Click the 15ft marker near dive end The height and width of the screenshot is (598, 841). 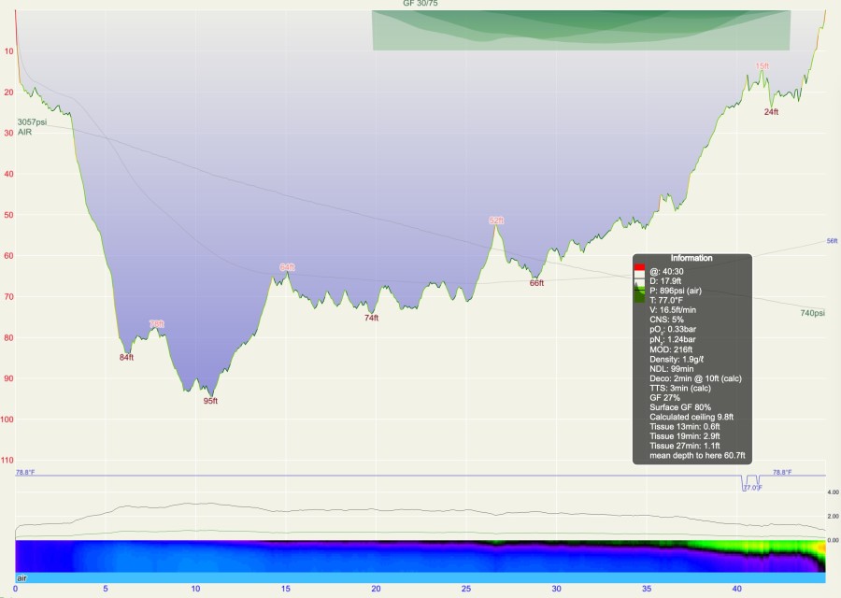[763, 66]
